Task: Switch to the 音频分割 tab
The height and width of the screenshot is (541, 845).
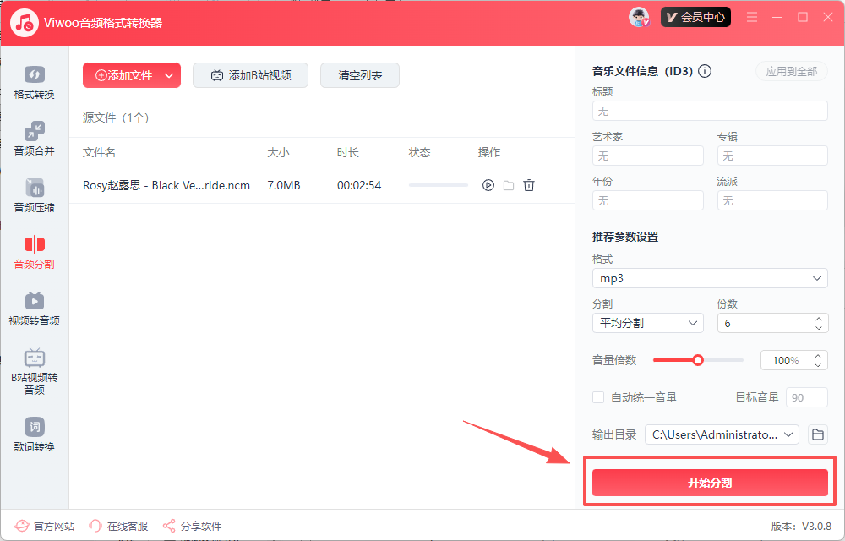Action: pyautogui.click(x=34, y=253)
